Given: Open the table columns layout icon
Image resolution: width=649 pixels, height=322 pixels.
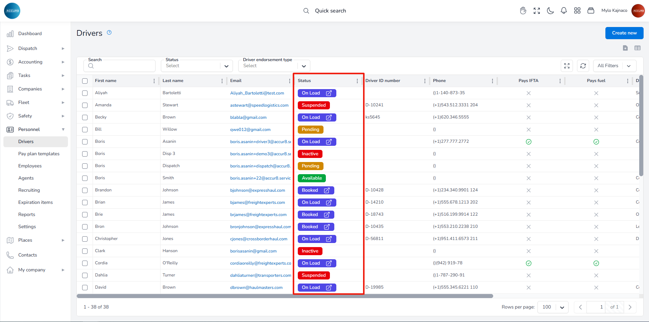Looking at the screenshot, I should (x=638, y=48).
